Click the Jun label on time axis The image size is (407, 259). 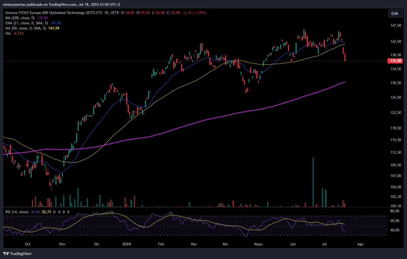(293, 244)
